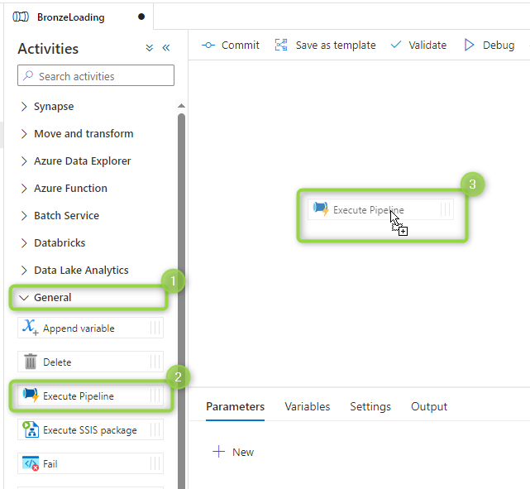Expand the Move and transform group
This screenshot has width=530, height=489.
[77, 133]
